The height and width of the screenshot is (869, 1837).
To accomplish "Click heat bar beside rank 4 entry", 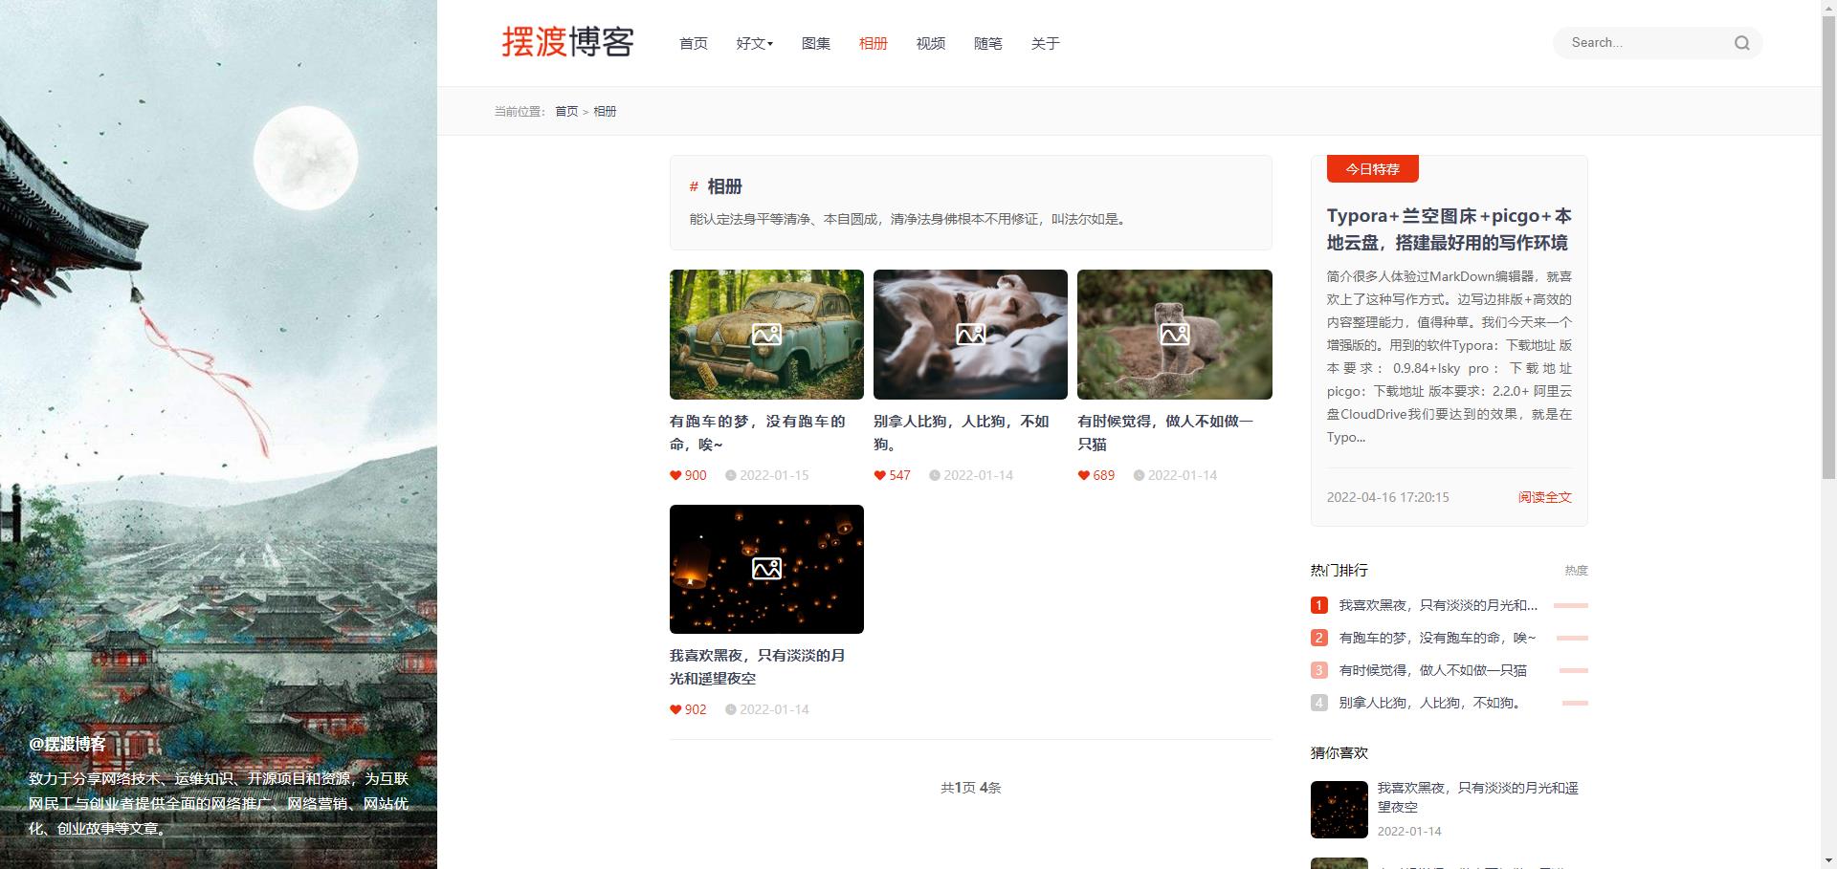I will (x=1575, y=703).
